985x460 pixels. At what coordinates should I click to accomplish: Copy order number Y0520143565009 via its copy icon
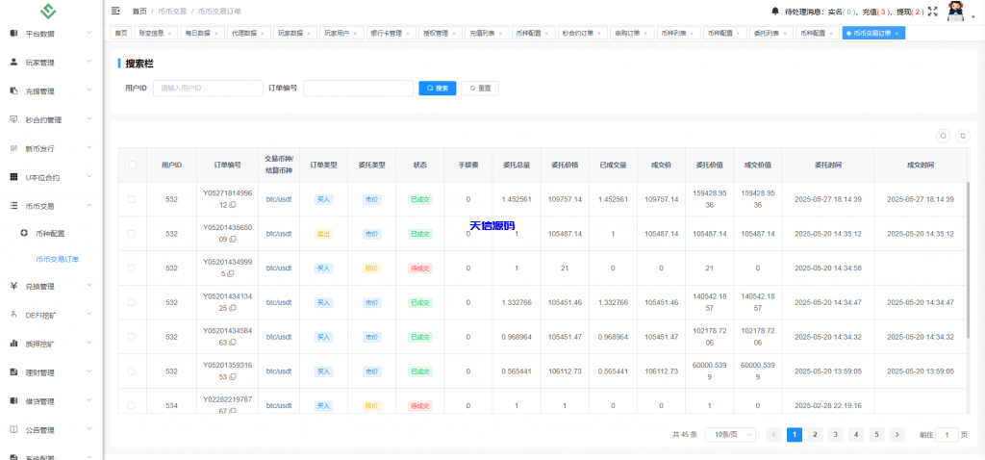(233, 240)
